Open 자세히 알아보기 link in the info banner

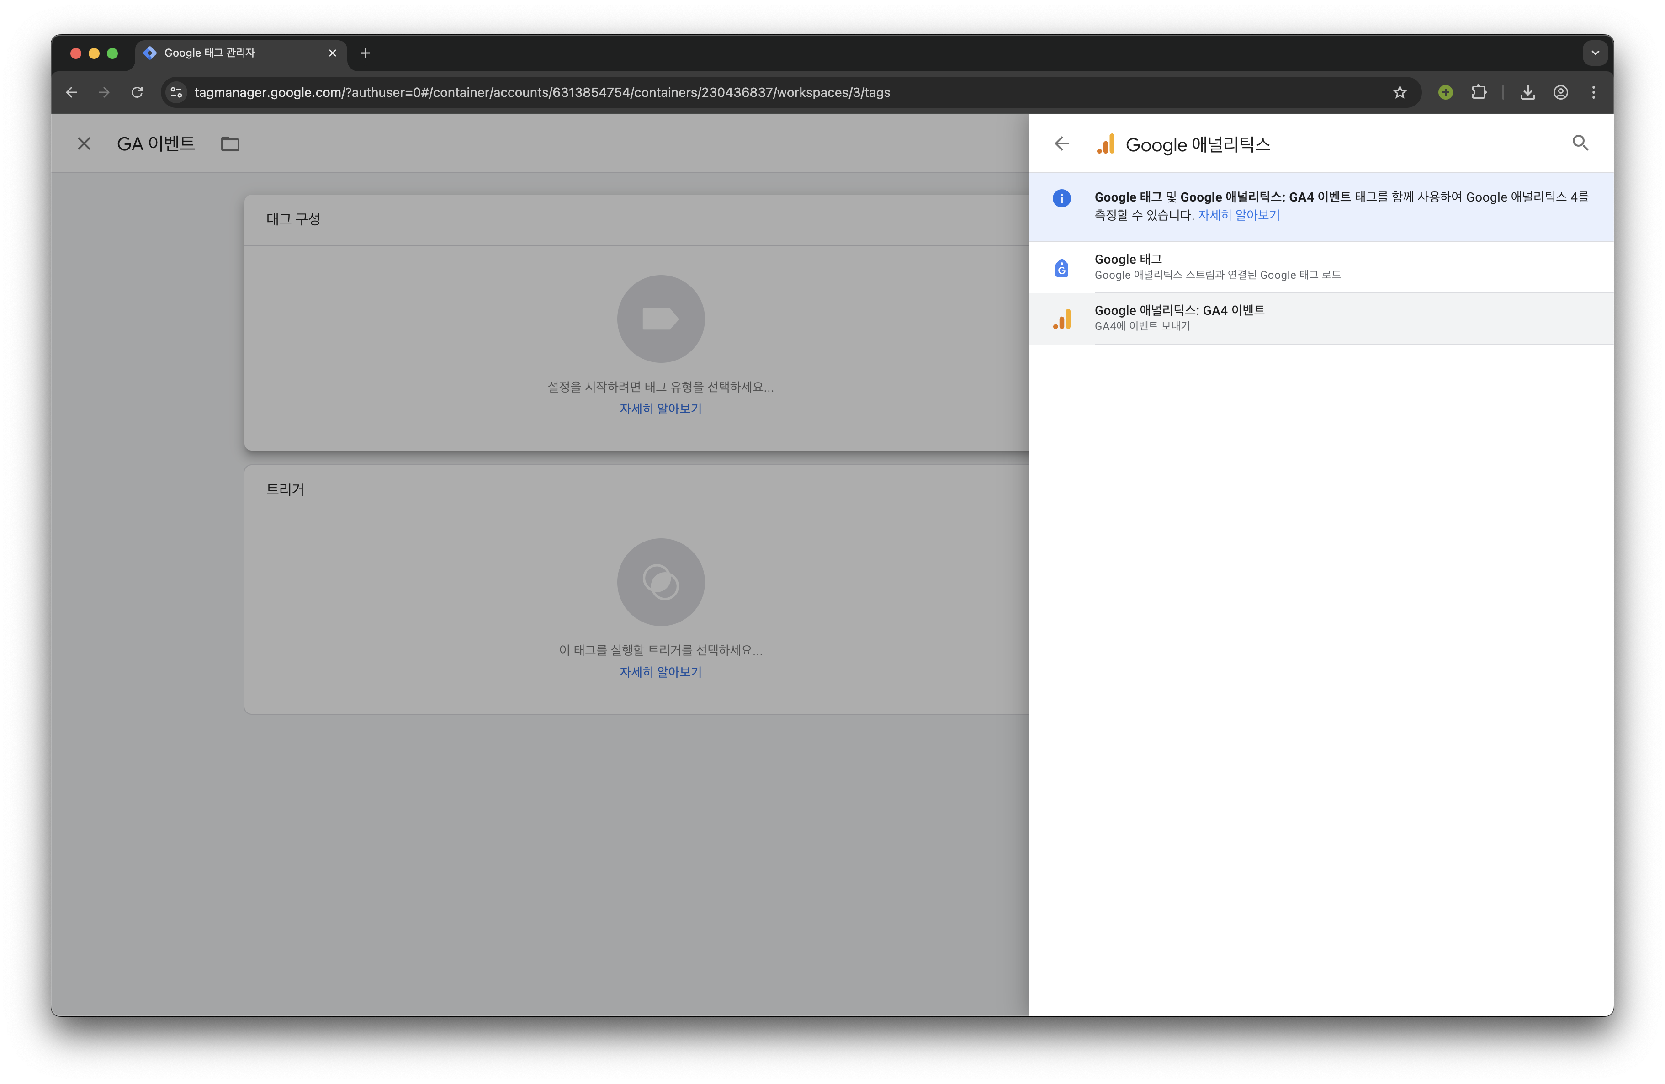pos(1238,216)
